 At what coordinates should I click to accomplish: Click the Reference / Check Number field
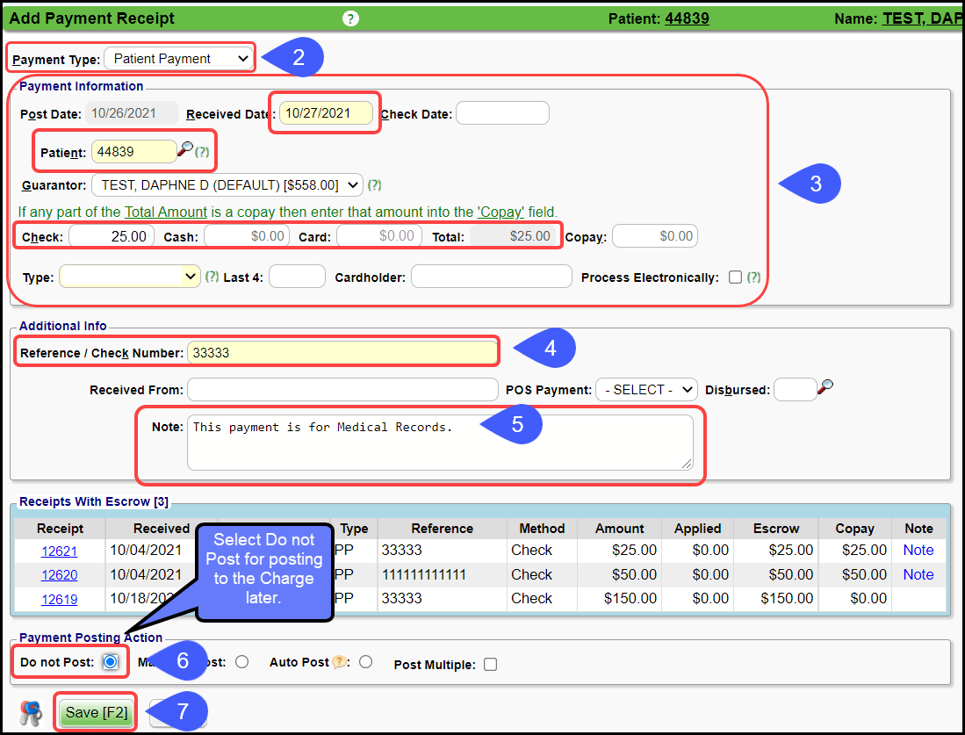point(342,353)
